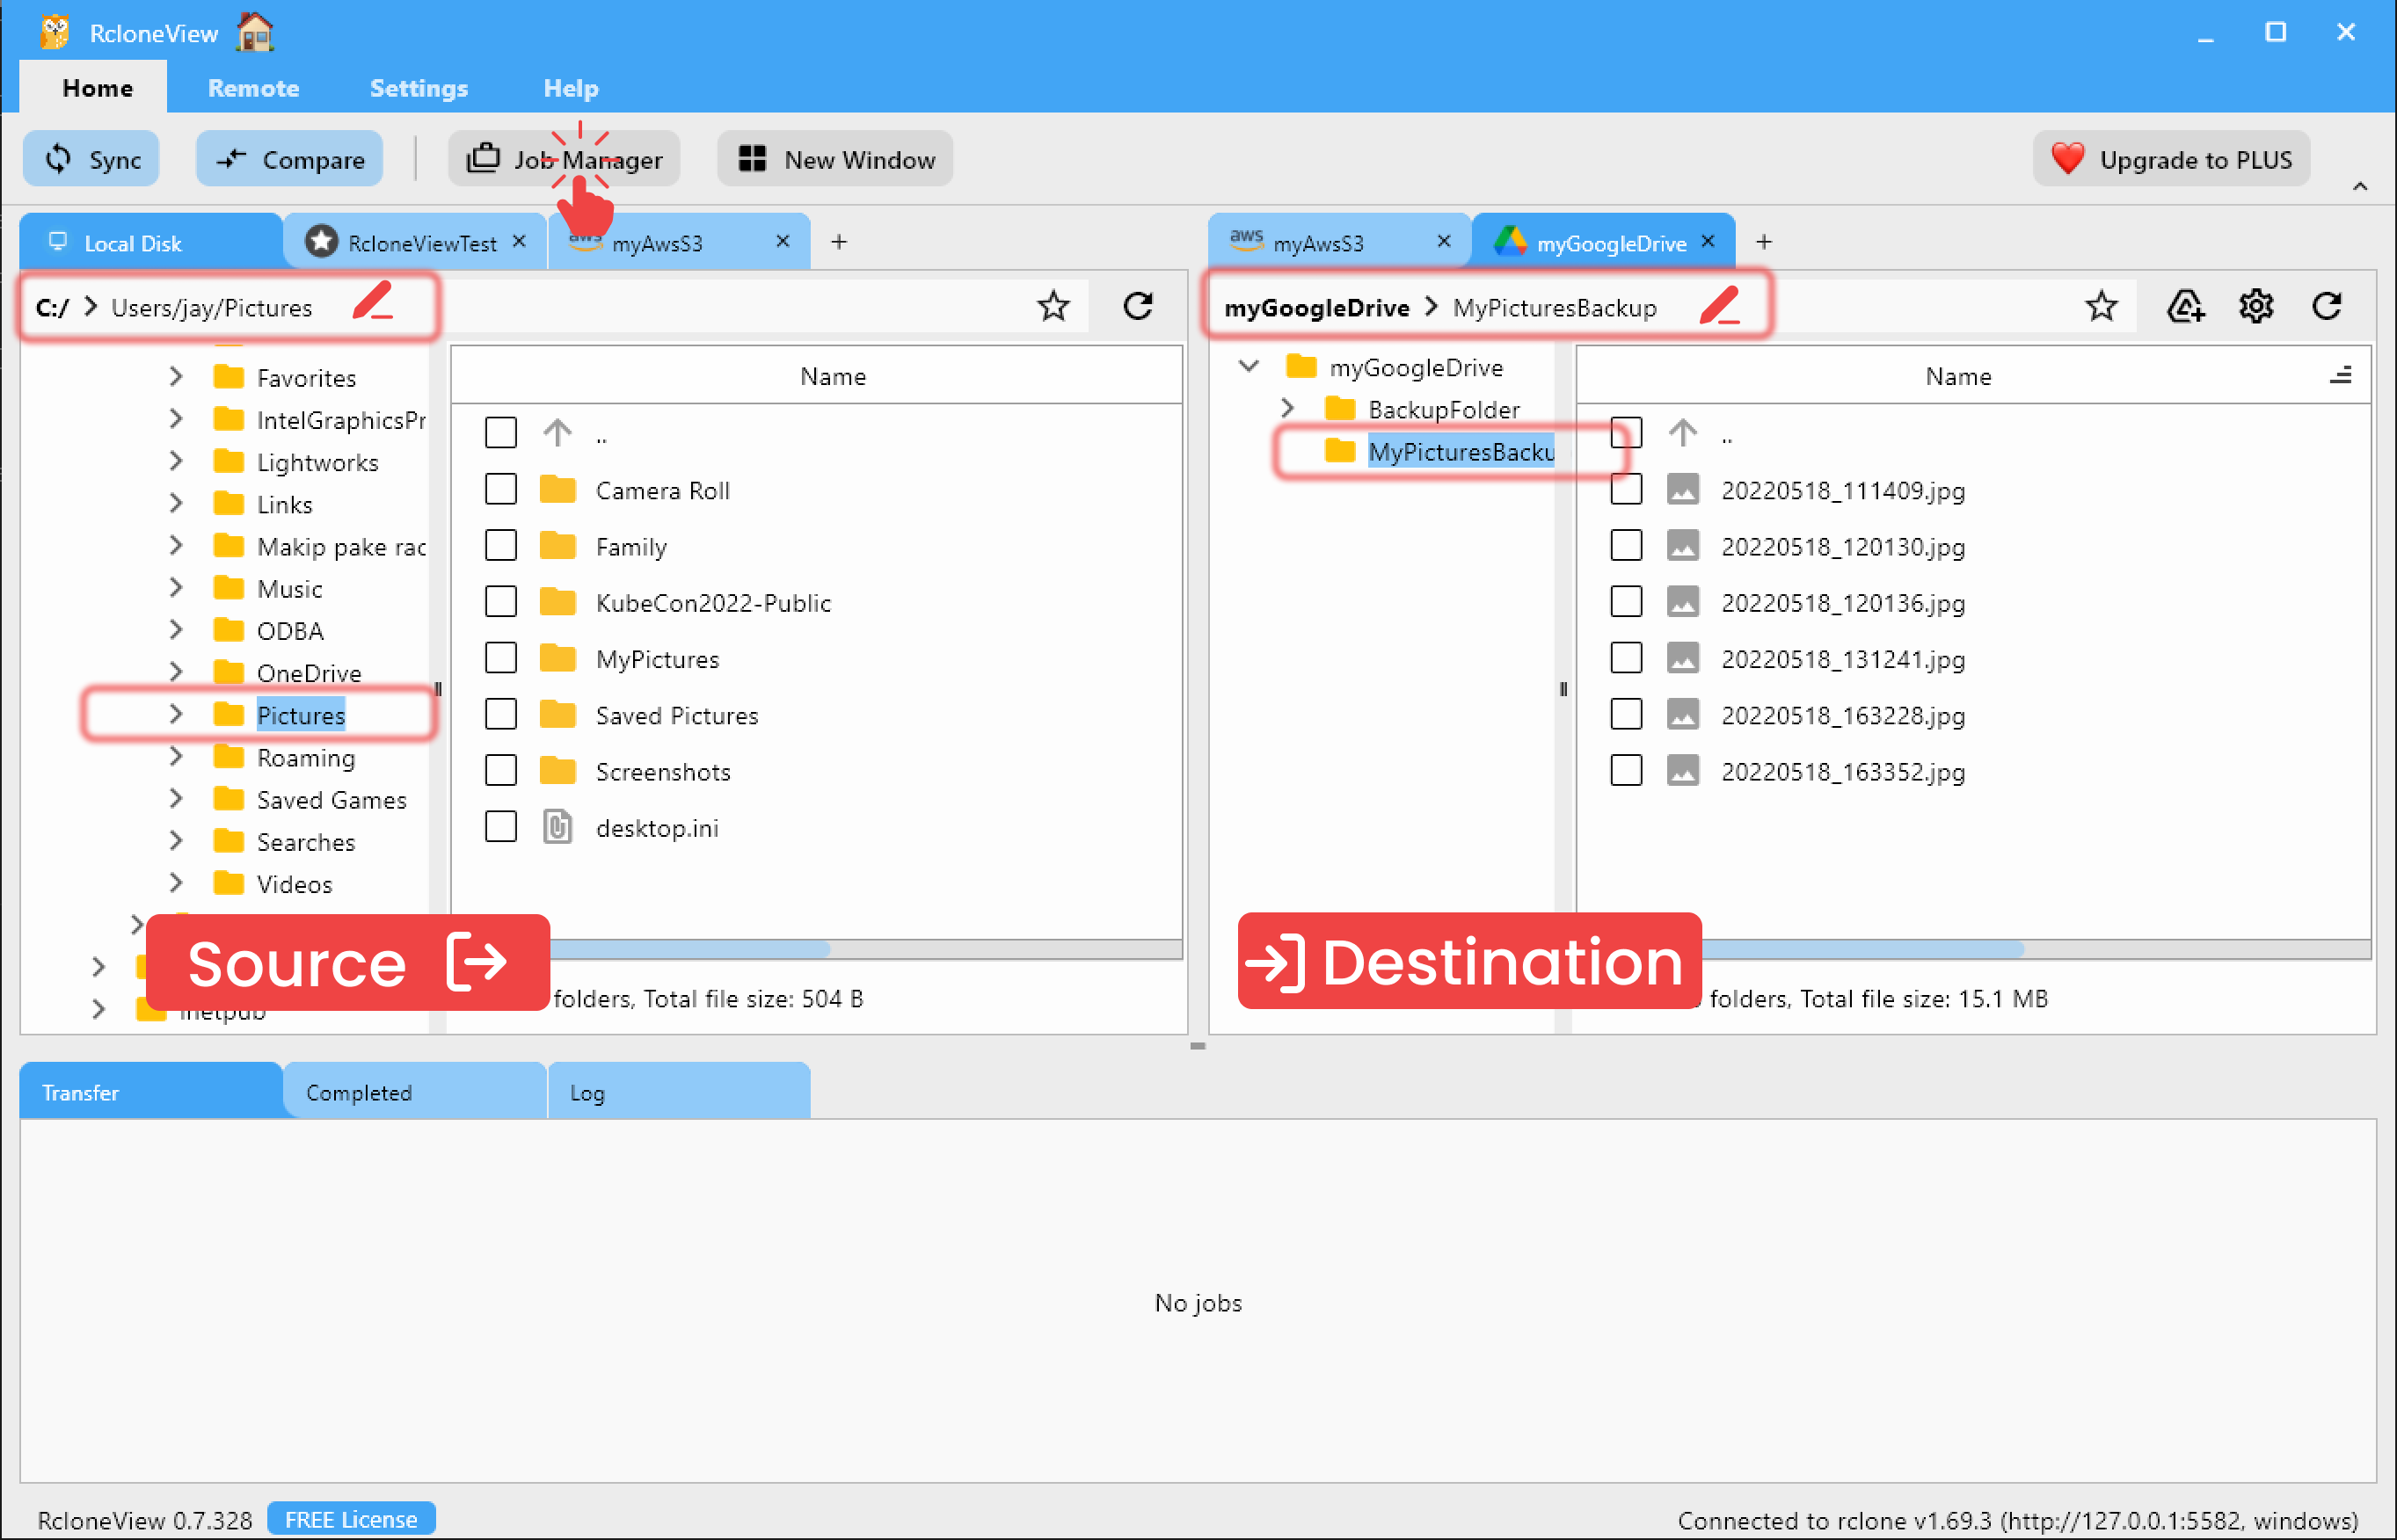Open a New Window
This screenshot has width=2397, height=1540.
[x=835, y=159]
